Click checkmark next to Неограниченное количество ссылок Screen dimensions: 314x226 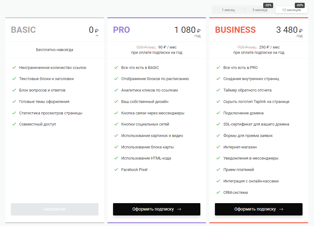pyautogui.click(x=14, y=67)
